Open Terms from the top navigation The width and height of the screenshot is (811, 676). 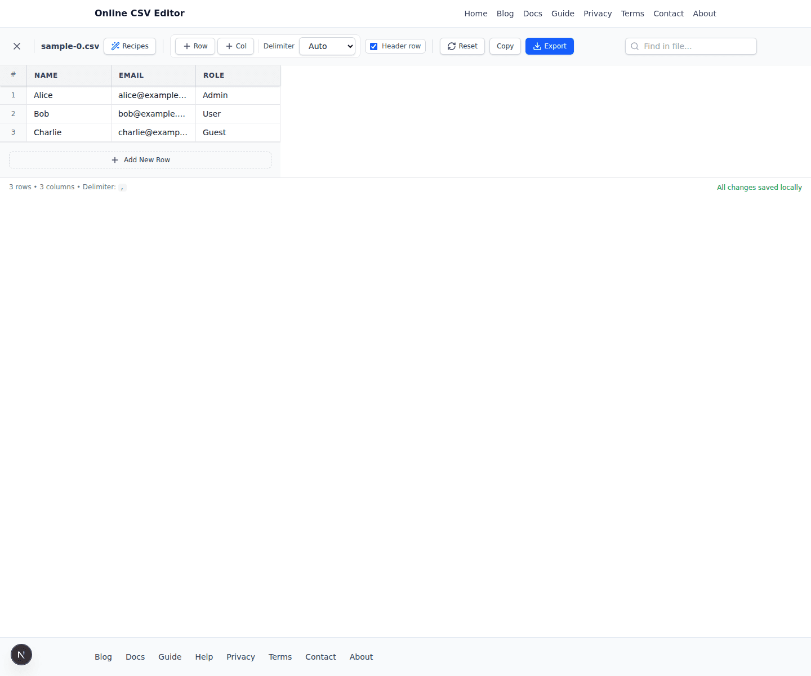[x=632, y=14]
